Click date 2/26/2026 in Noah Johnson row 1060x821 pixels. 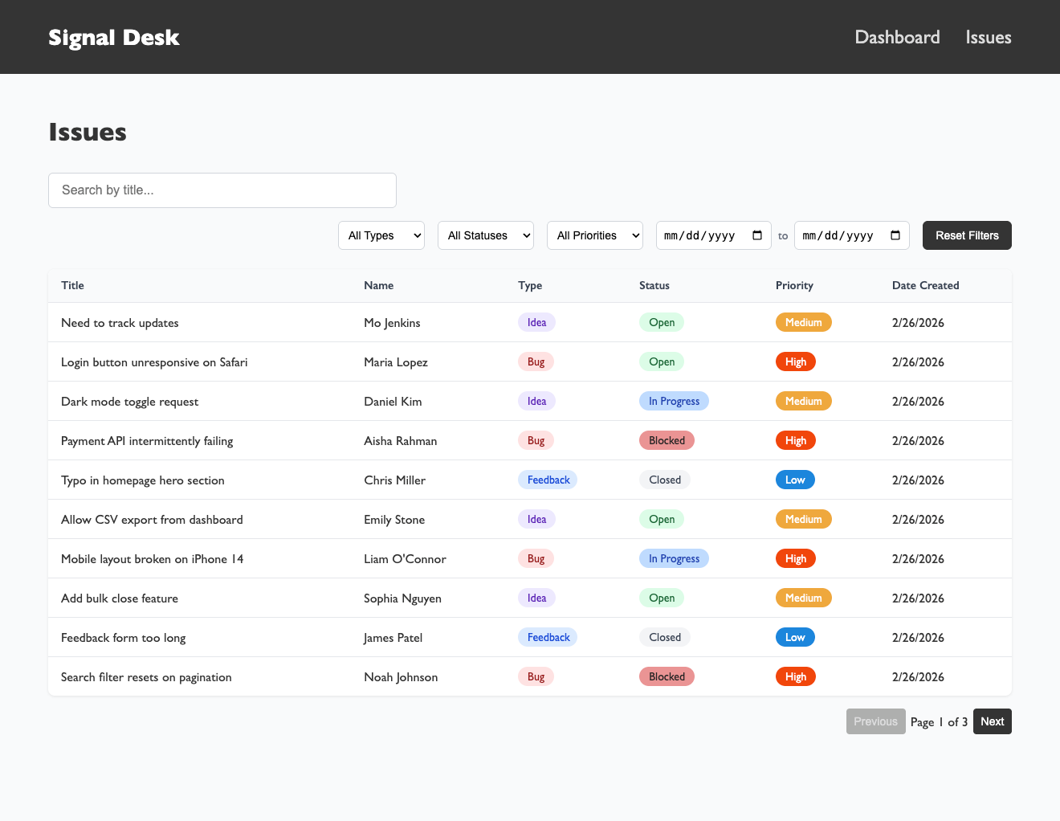click(x=918, y=677)
